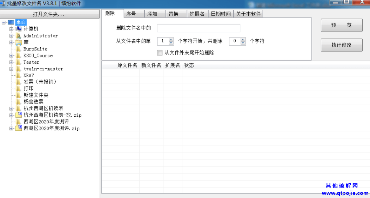
Task: Open the 日期时间 tab
Action: (221, 14)
